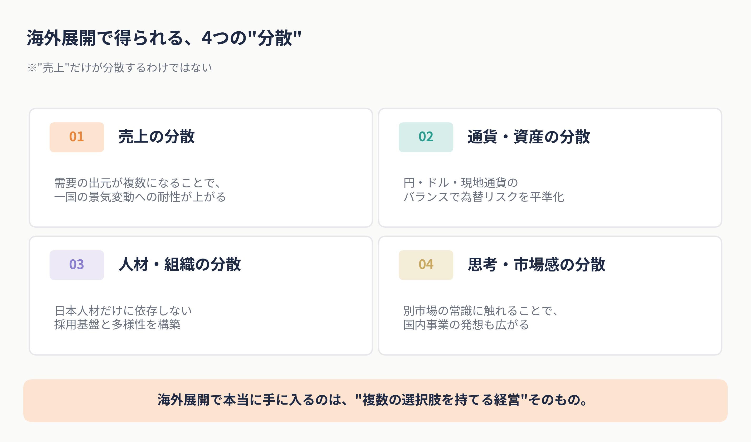Select the 通貨・資産の分散 card heading
Viewport: 751px width, 442px height.
tap(528, 137)
